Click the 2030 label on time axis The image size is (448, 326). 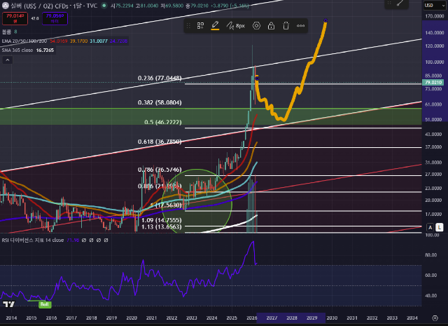click(332, 318)
